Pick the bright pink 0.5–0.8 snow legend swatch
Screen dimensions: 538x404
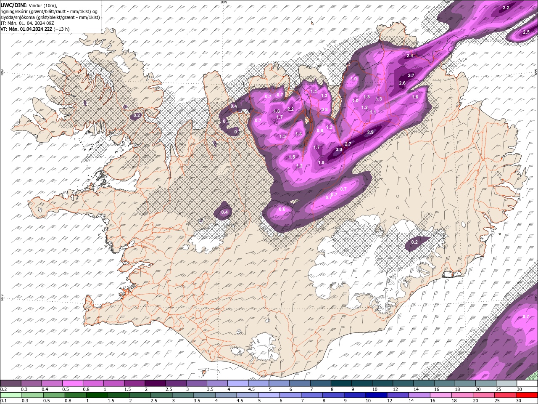click(x=72, y=383)
